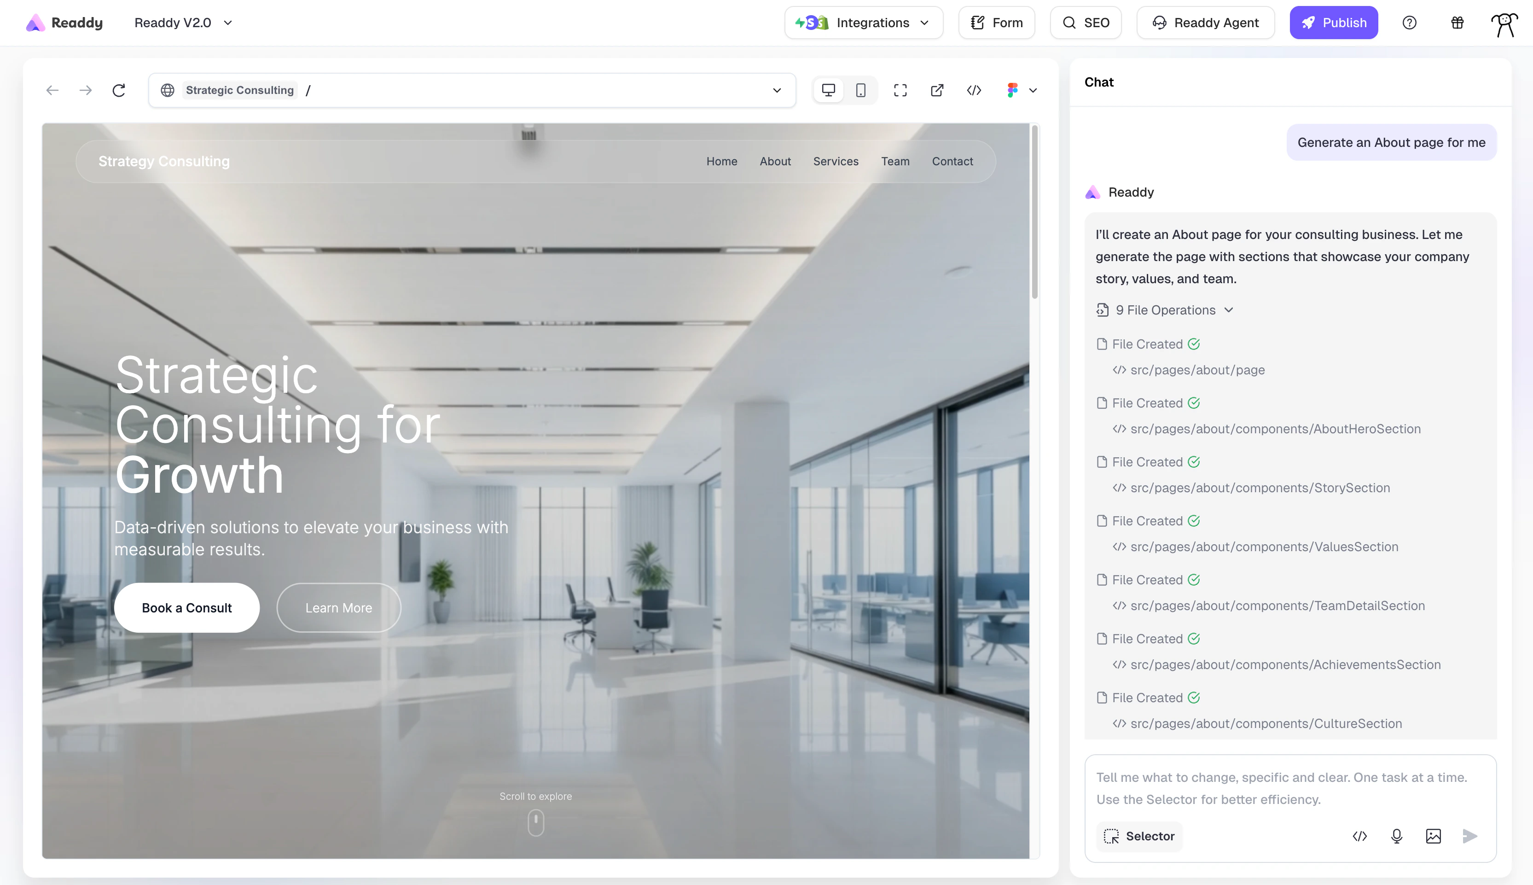Click the Book a Consult button
The image size is (1533, 885).
[x=186, y=607]
